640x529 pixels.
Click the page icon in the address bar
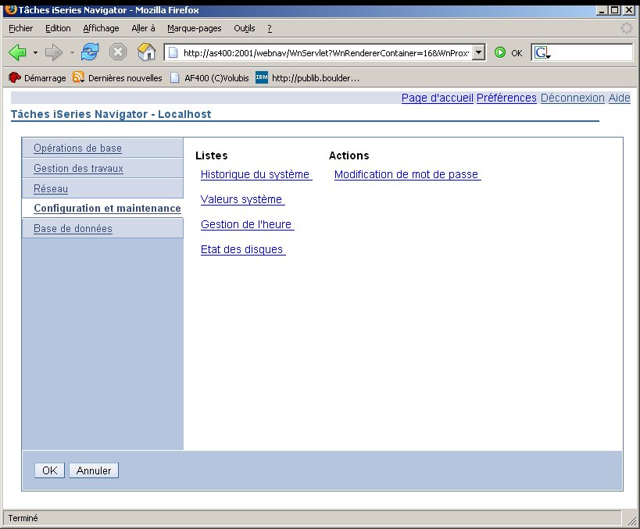pyautogui.click(x=173, y=52)
